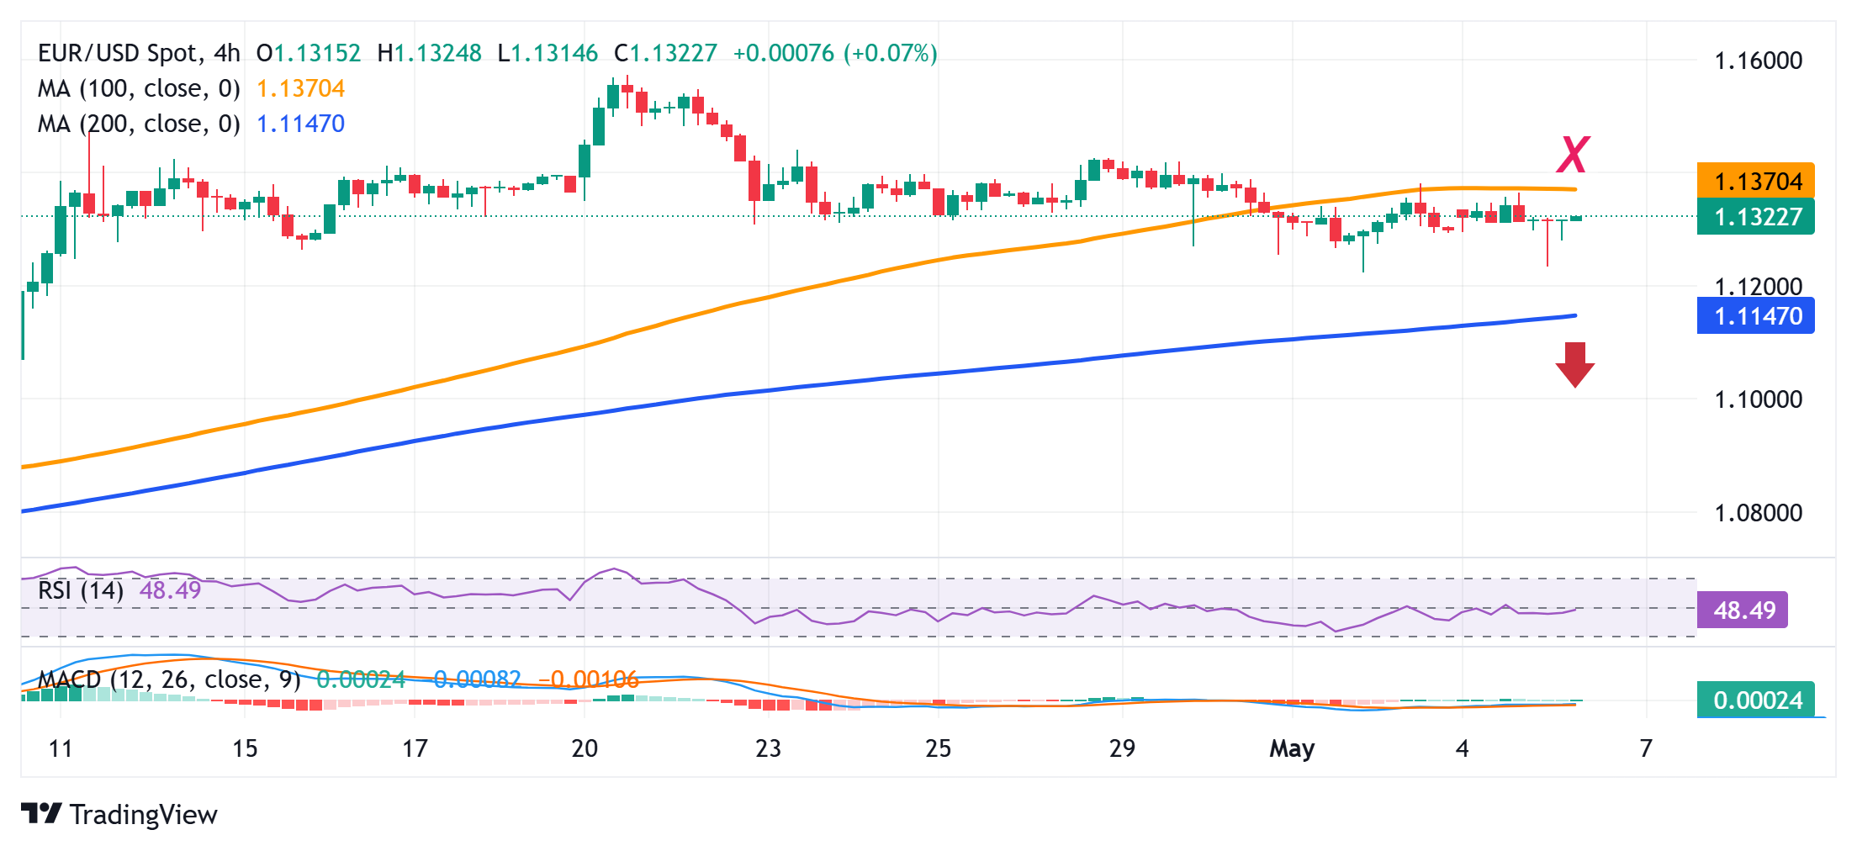The width and height of the screenshot is (1857, 851).
Task: Select the orange 1.13704 price axis tag
Action: (1756, 181)
